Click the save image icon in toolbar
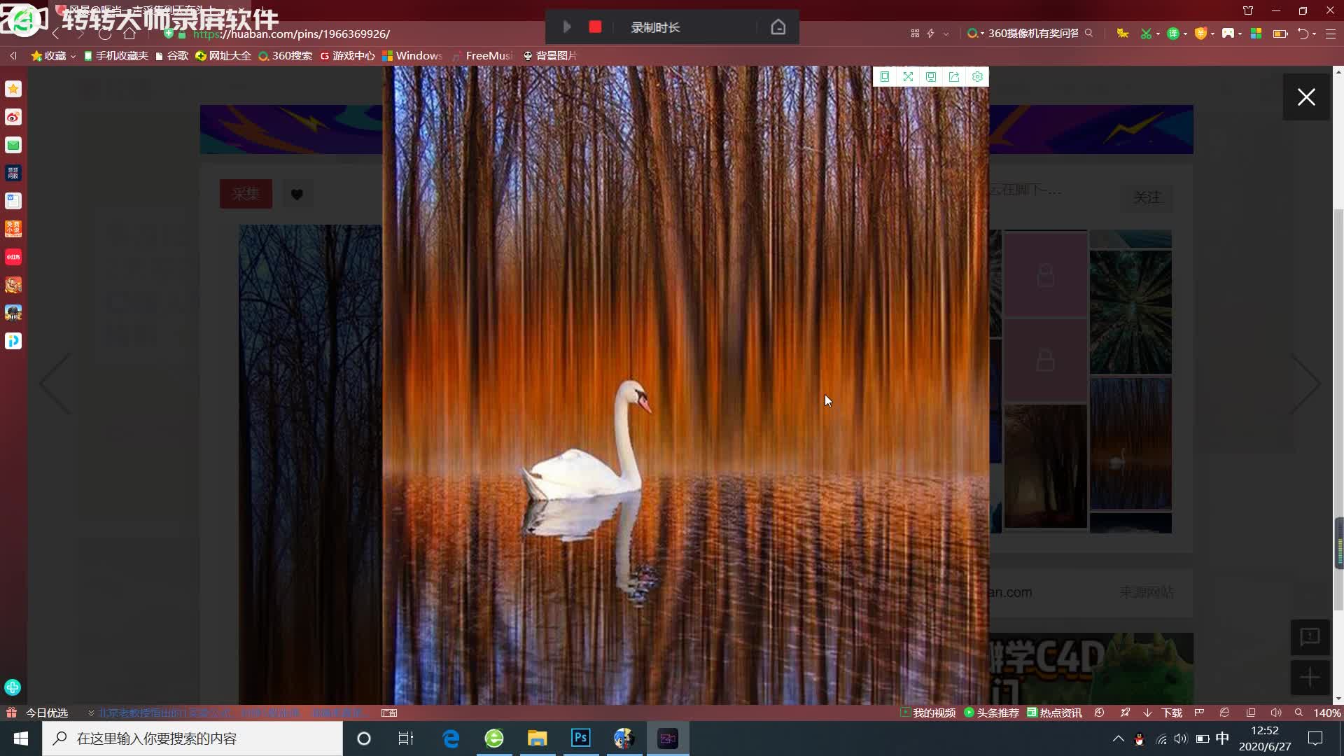The width and height of the screenshot is (1344, 756). pyautogui.click(x=931, y=77)
